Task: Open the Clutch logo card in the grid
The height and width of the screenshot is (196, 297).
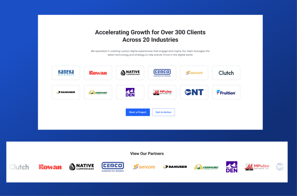Action: tap(226, 73)
